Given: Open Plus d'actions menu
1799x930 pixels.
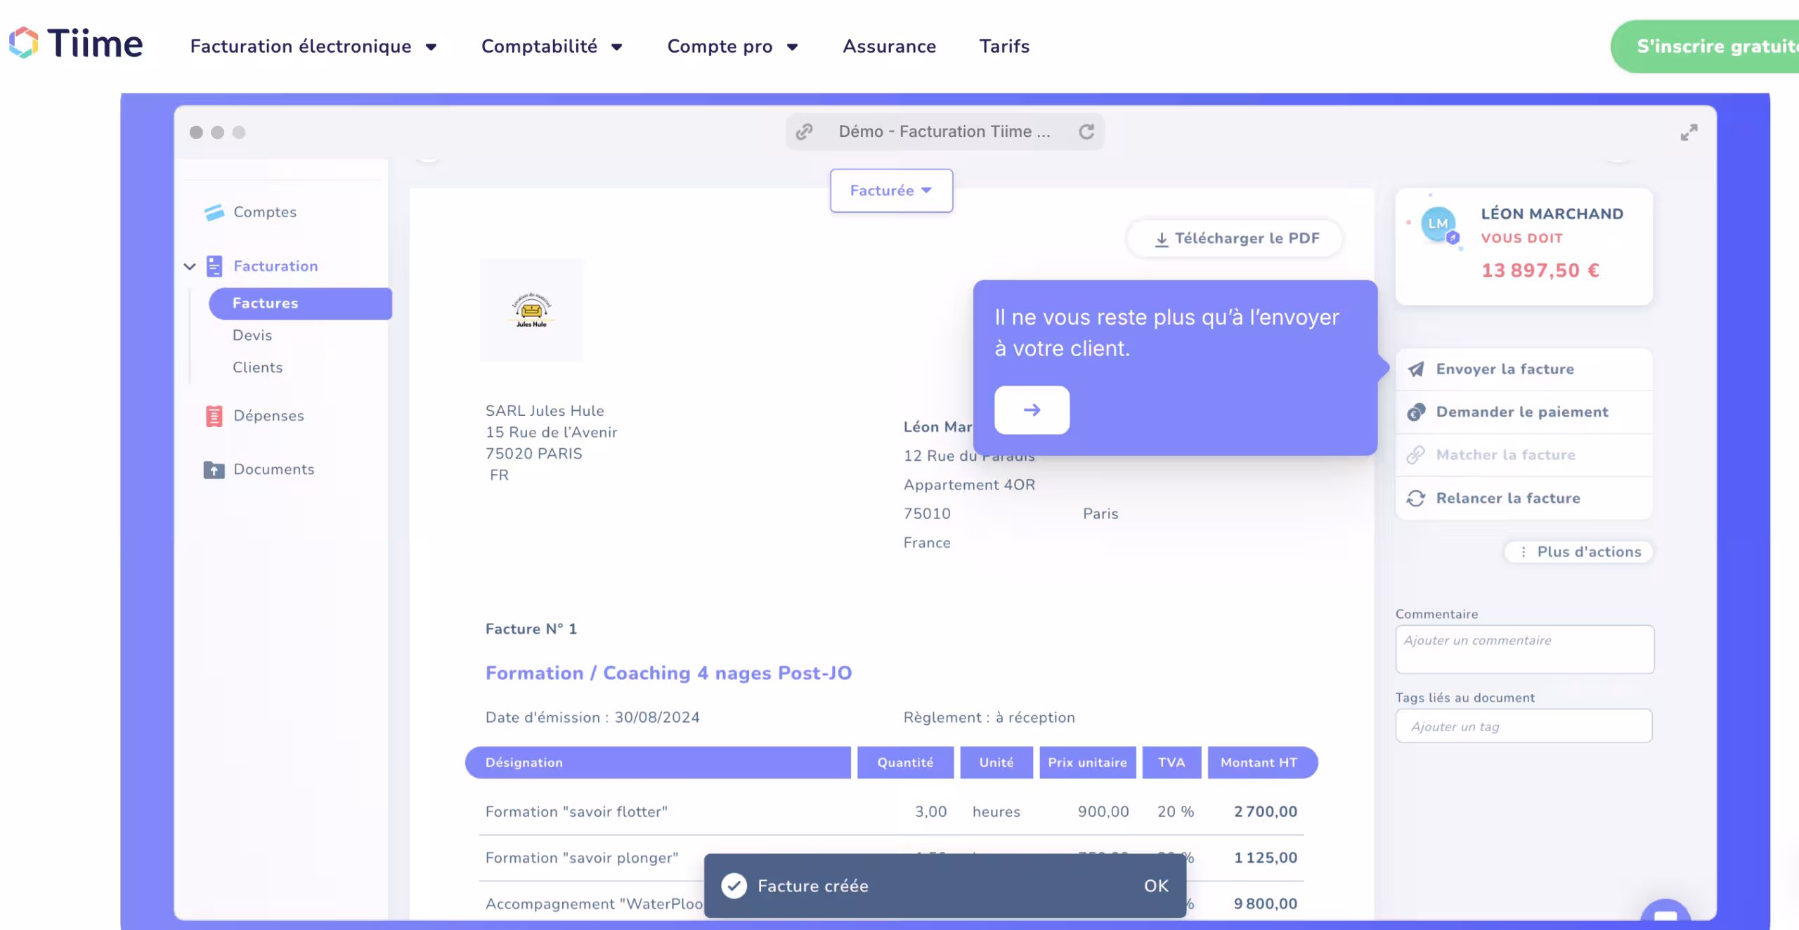Looking at the screenshot, I should 1579,552.
